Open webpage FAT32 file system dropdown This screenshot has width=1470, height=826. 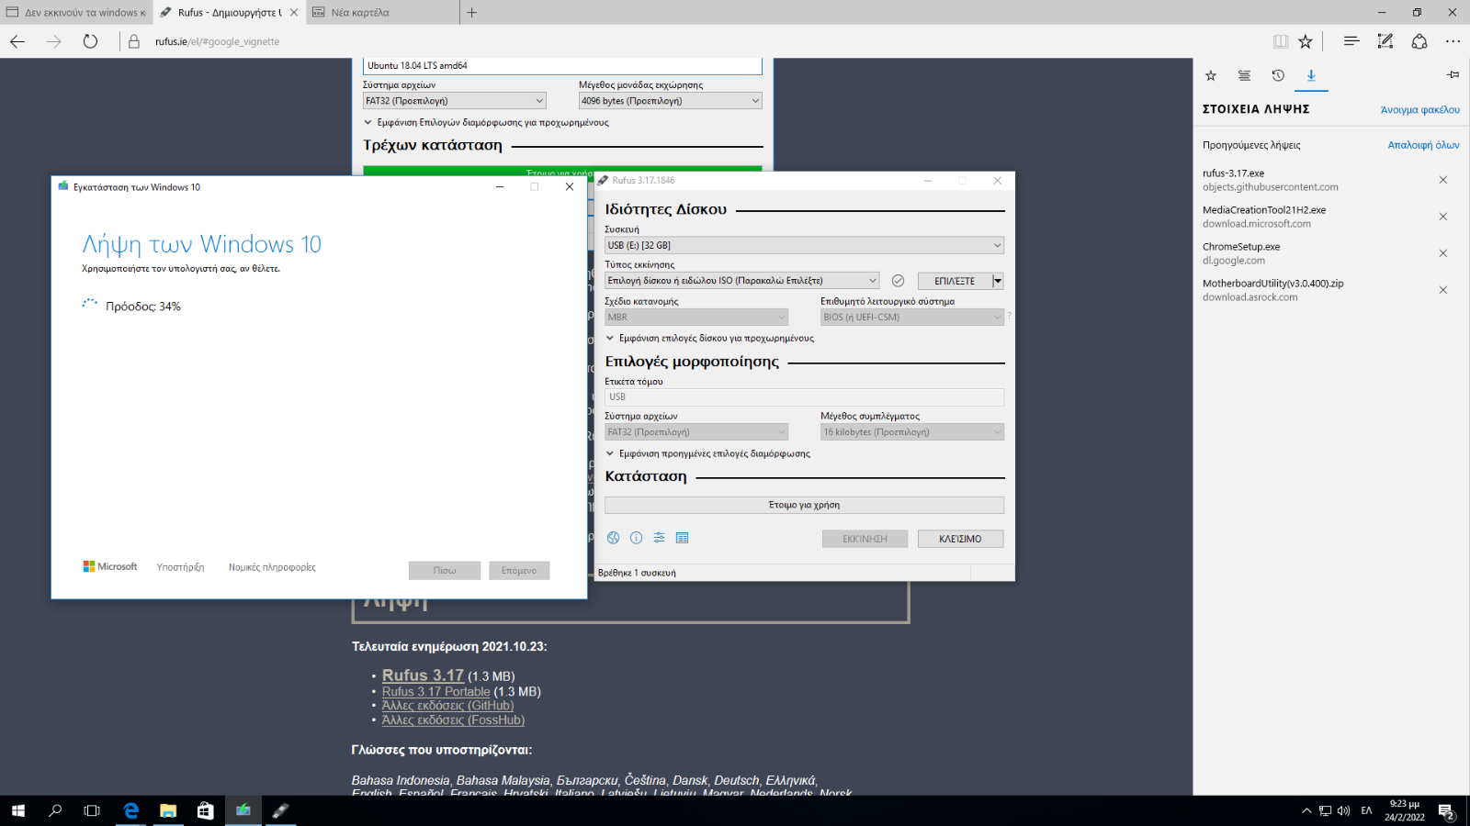(455, 101)
